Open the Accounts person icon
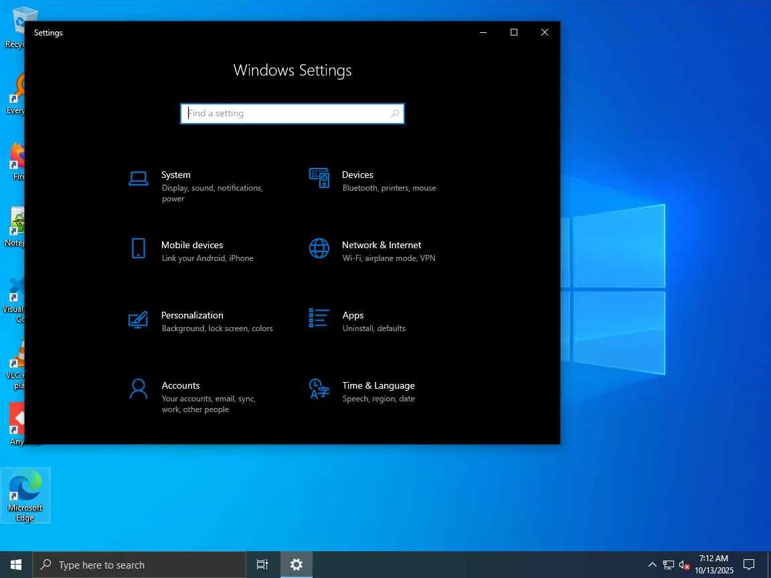Viewport: 771px width, 578px height. [139, 389]
